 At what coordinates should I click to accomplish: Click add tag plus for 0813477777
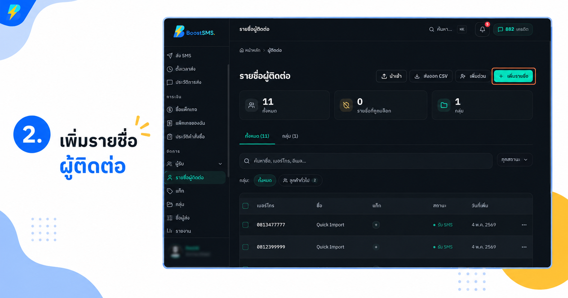tap(376, 225)
